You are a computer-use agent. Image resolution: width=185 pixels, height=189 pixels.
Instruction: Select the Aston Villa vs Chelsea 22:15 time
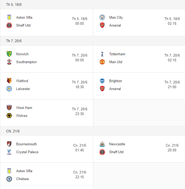[80, 177]
